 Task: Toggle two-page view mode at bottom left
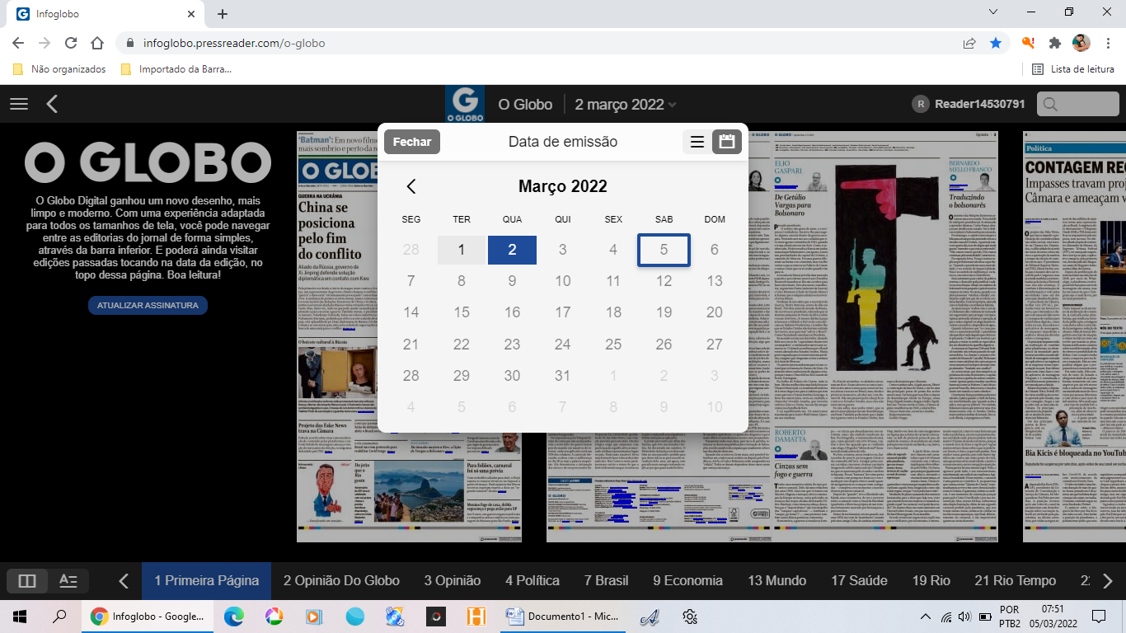[27, 581]
